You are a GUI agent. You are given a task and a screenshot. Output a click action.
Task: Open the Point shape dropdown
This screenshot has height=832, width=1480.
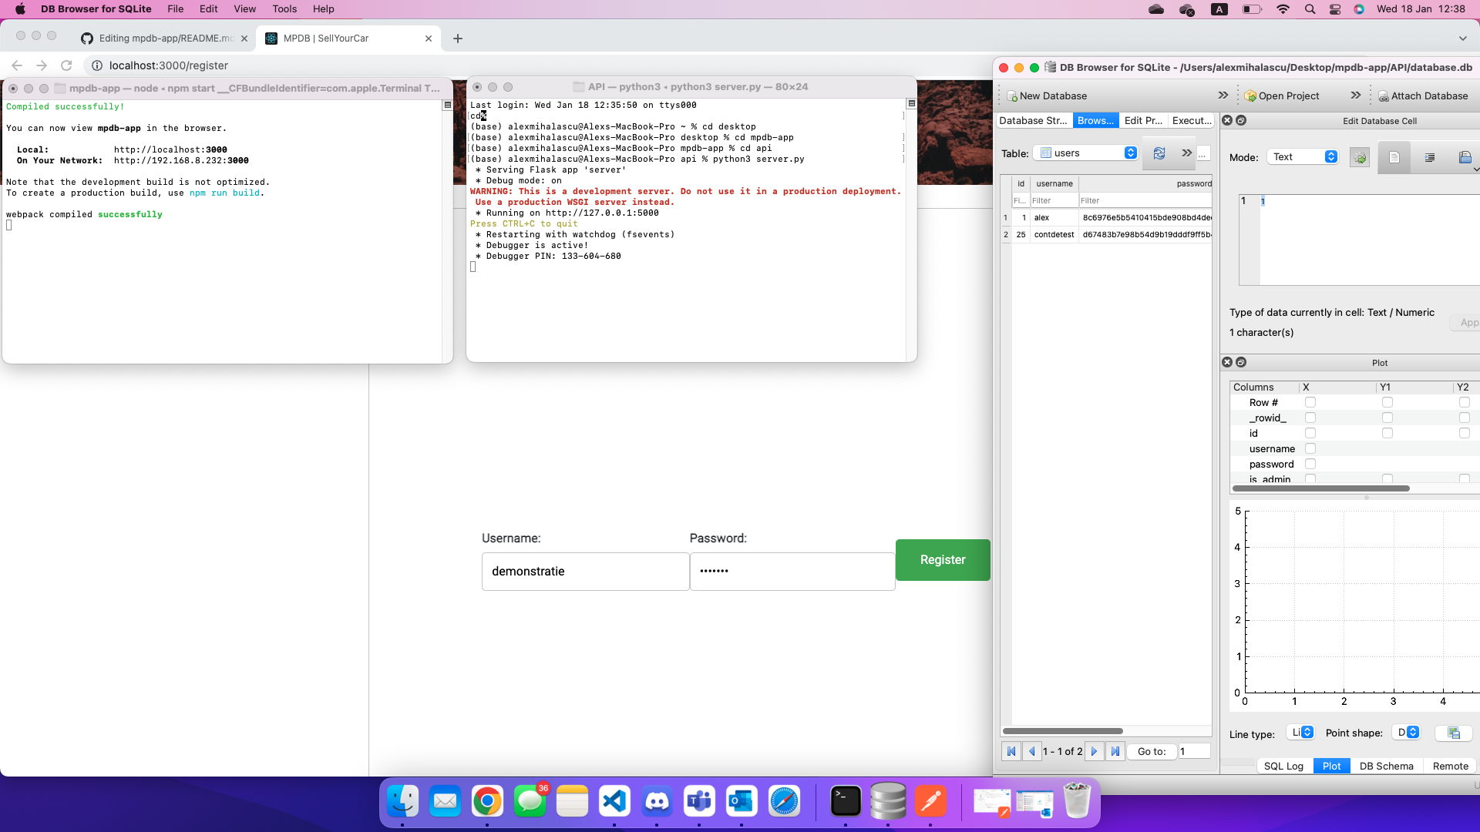(1408, 733)
